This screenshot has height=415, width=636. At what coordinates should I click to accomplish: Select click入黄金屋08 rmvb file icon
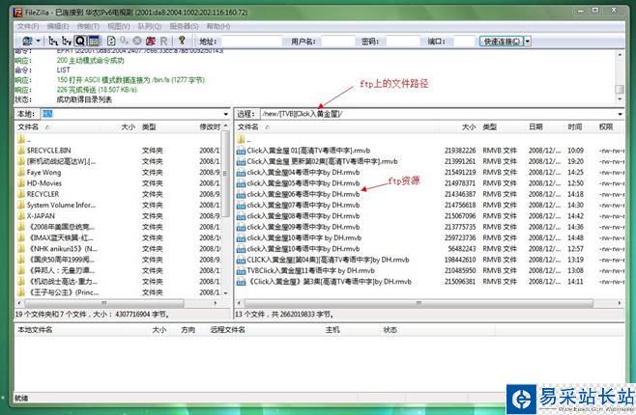[x=241, y=216]
